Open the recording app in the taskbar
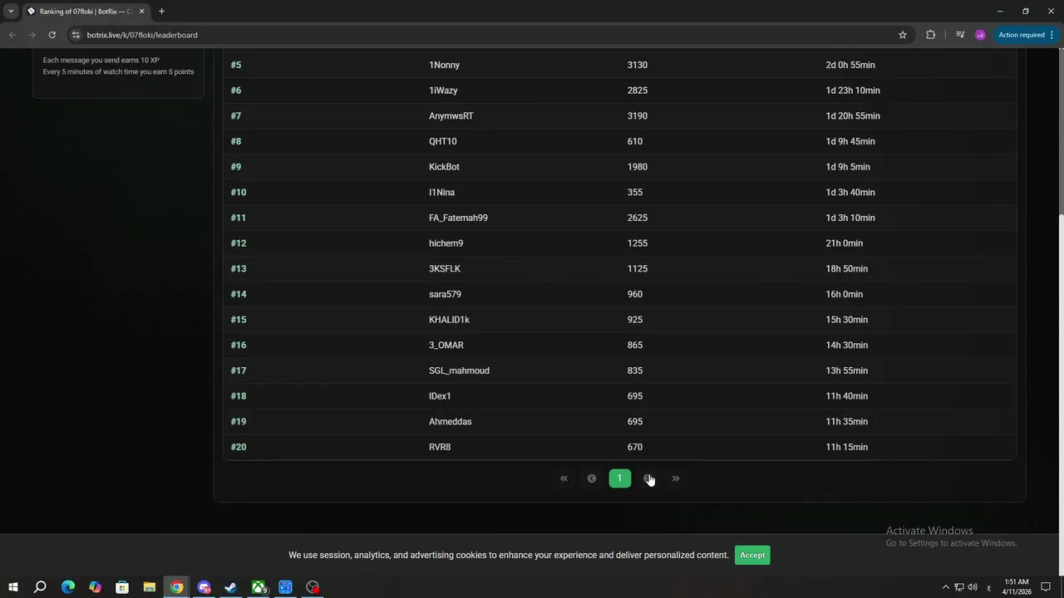 tap(313, 587)
